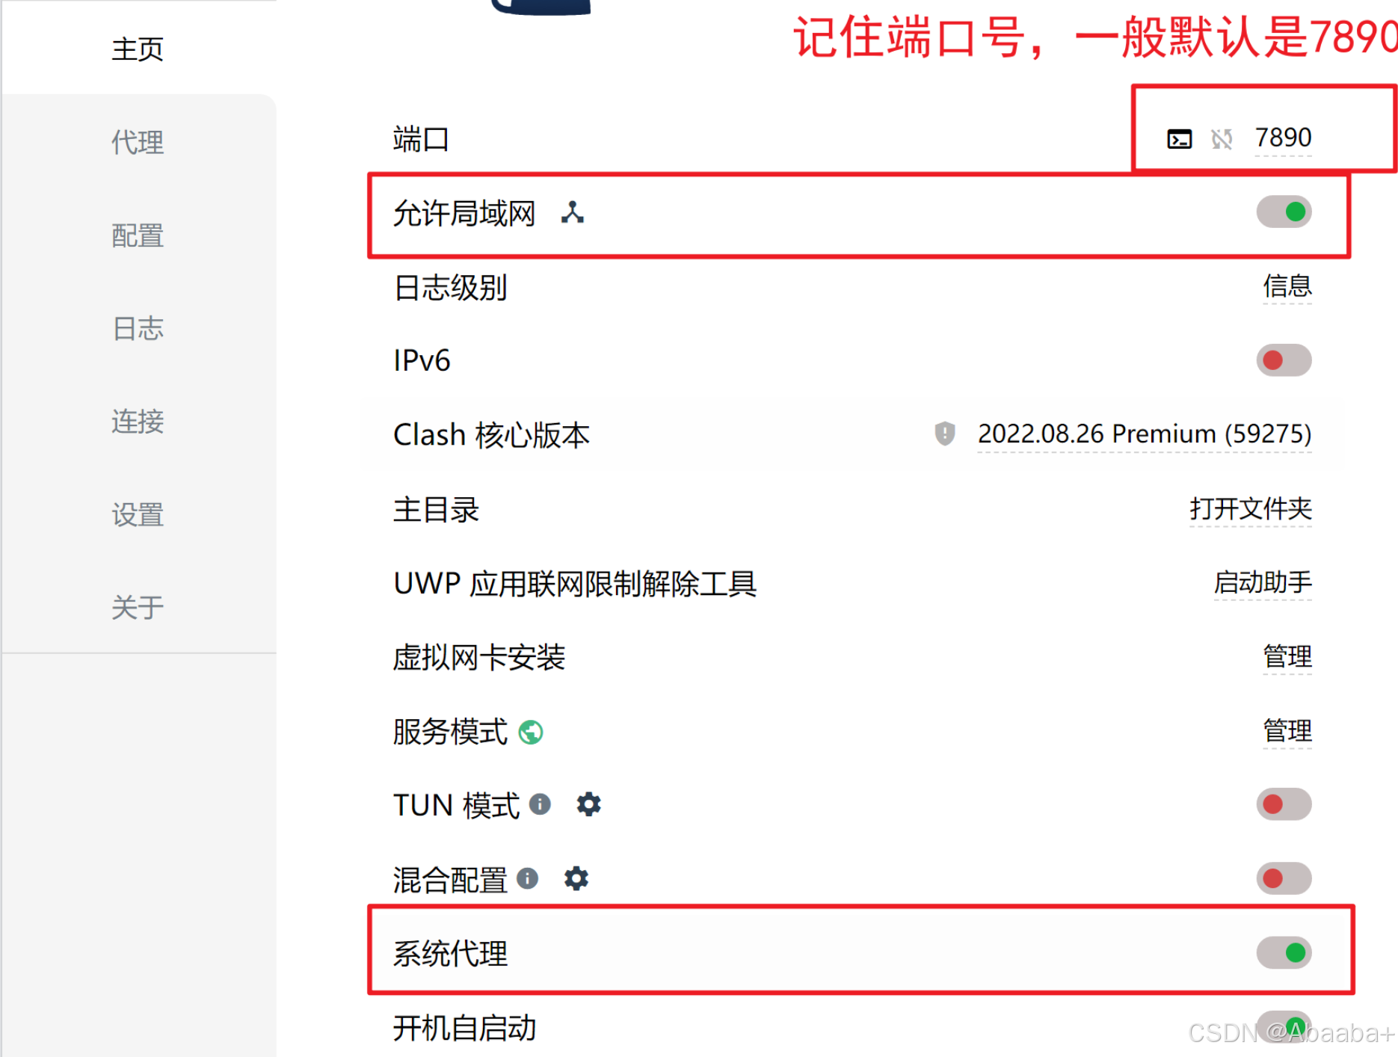Disable the 允许局域网 toggle

click(x=1284, y=212)
